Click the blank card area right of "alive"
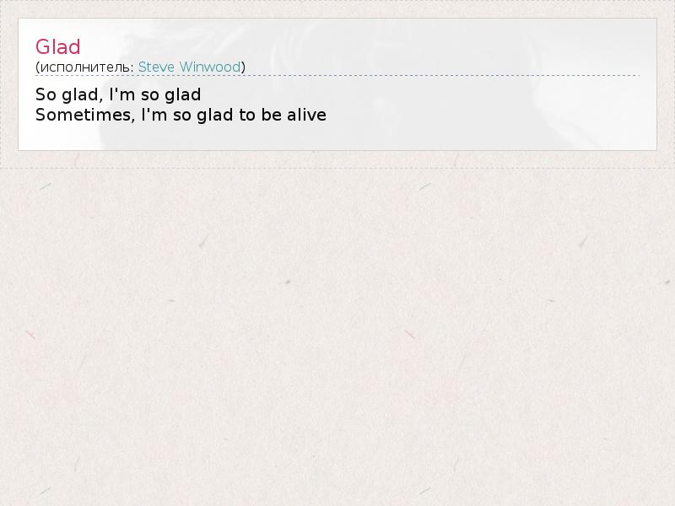 pos(483,115)
